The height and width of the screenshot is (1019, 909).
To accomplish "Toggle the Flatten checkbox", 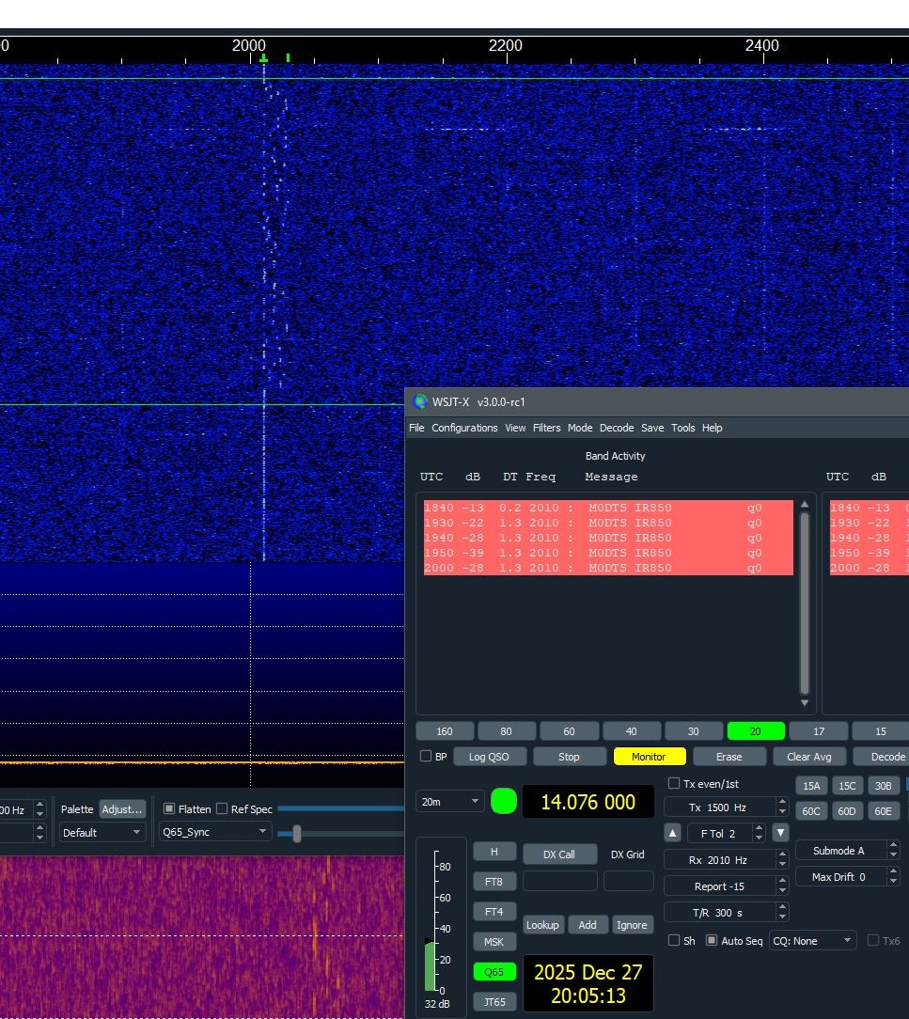I will tap(170, 808).
